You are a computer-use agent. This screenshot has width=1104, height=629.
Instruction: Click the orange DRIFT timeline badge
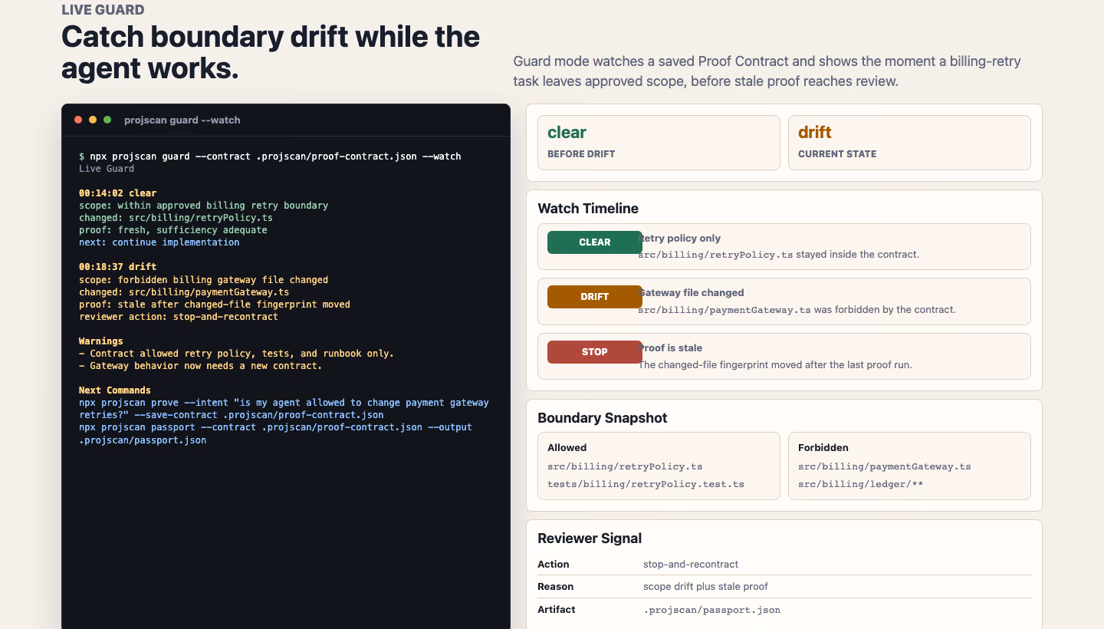pos(595,297)
